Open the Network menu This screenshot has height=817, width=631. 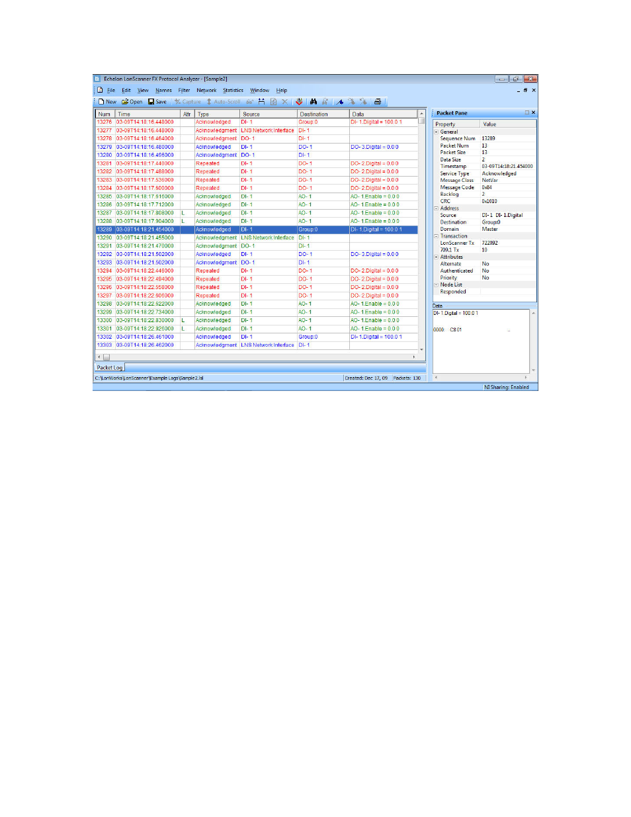(206, 91)
